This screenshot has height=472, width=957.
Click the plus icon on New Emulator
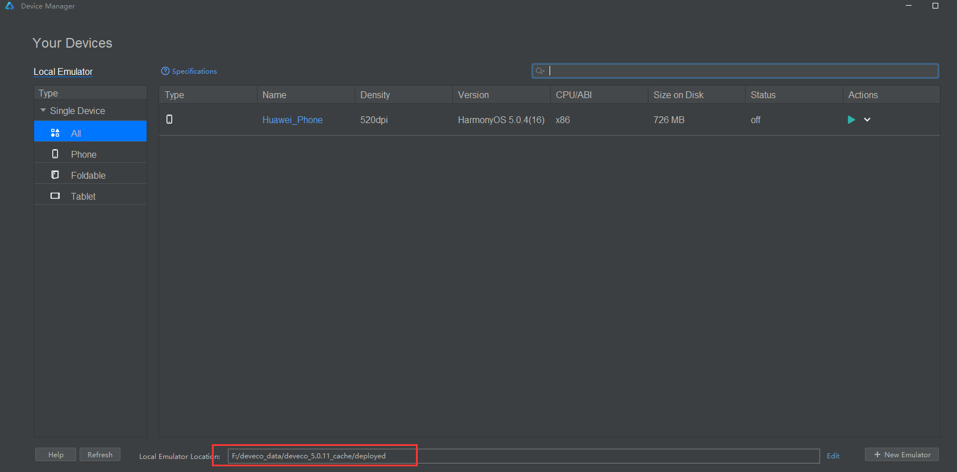point(877,454)
